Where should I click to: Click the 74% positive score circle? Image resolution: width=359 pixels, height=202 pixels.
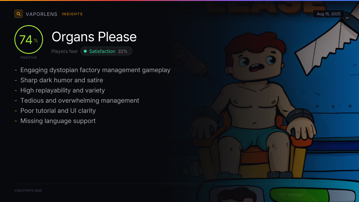click(x=29, y=40)
